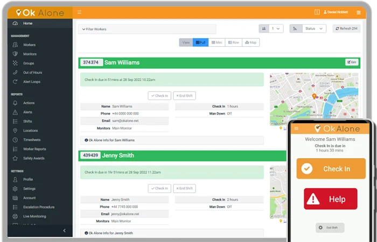Click the Live Monitoring lifebuoy icon

click(15, 216)
